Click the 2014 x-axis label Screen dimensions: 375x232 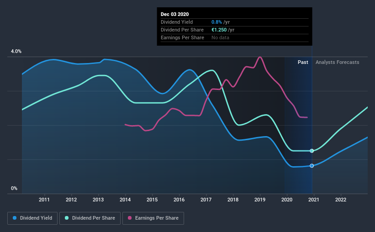tap(125, 200)
